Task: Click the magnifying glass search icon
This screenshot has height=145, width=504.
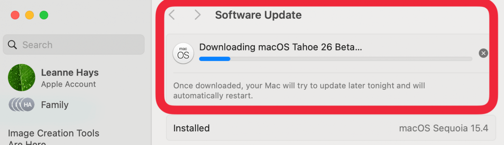Action: pos(12,45)
